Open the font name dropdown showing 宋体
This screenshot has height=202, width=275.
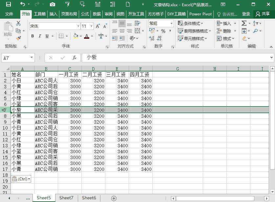[x=78, y=26]
